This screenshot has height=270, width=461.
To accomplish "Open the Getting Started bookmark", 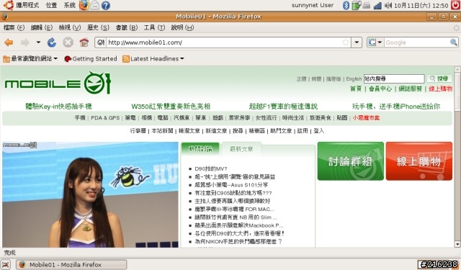I will 91,59.
